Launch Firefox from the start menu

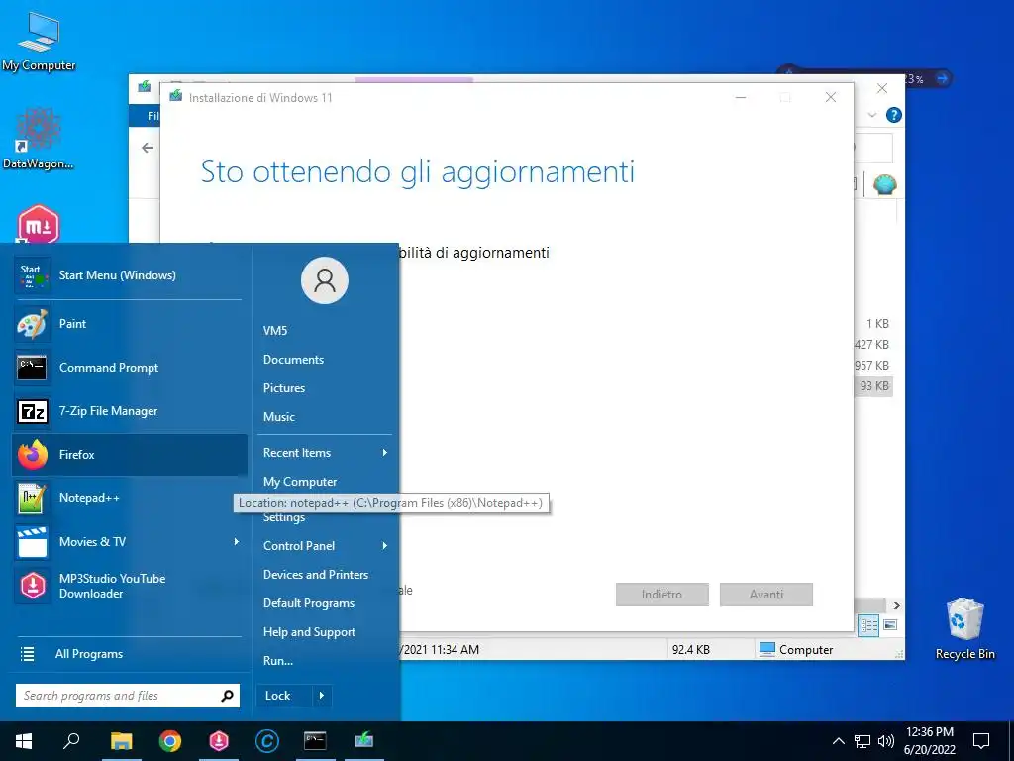pyautogui.click(x=130, y=454)
